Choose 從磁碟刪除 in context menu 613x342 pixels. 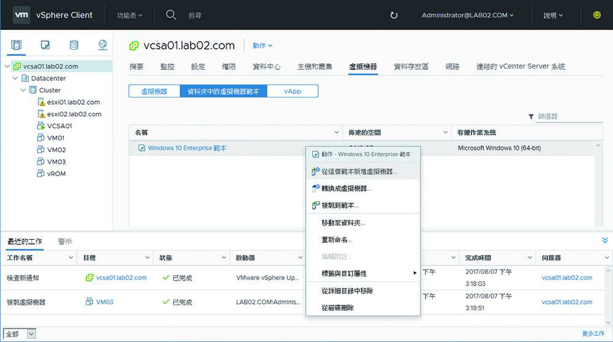tap(363, 308)
